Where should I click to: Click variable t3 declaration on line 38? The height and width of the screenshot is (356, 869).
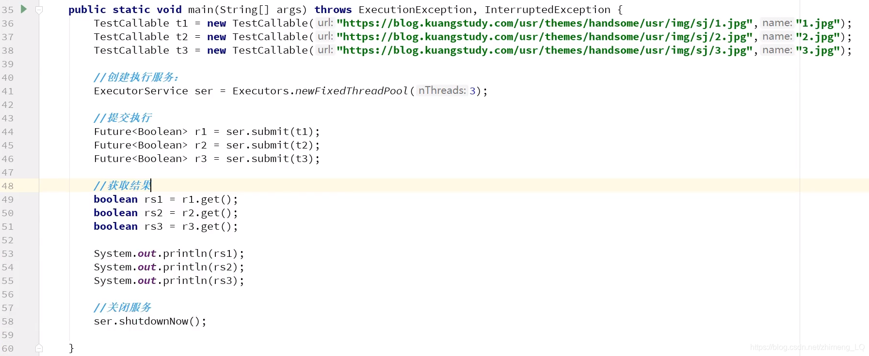click(182, 50)
